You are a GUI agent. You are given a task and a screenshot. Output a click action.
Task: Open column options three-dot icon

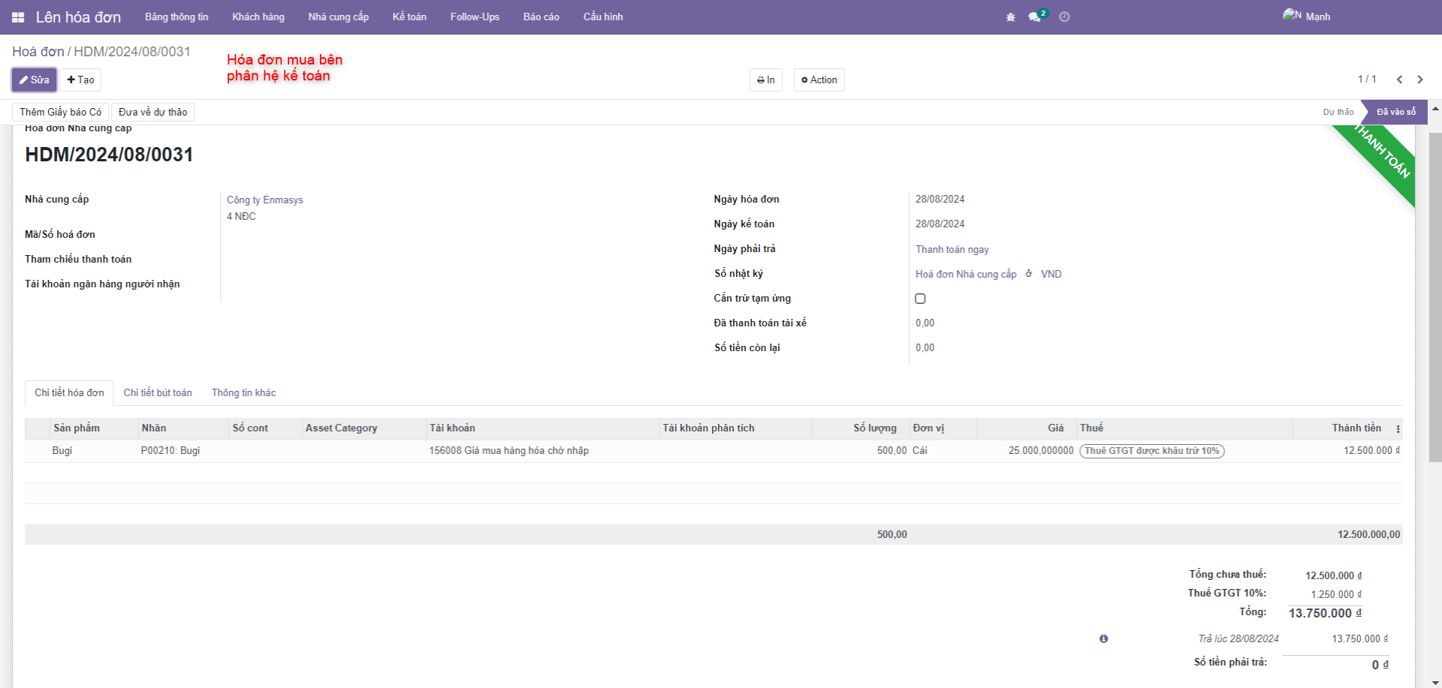[x=1398, y=429]
